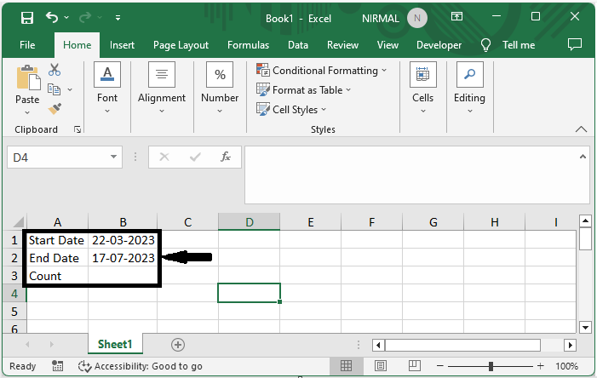
Task: Open the Clipboard dialog launcher
Action: pyautogui.click(x=77, y=129)
